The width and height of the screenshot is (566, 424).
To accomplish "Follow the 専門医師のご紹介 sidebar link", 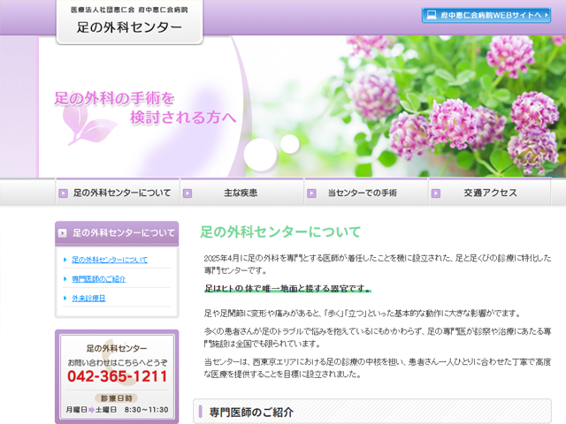I will pyautogui.click(x=98, y=279).
